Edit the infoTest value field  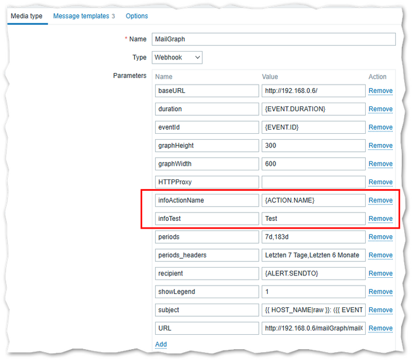313,219
